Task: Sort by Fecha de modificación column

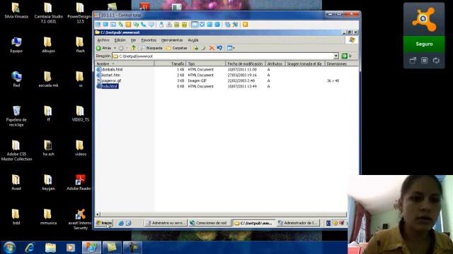Action: [x=246, y=64]
